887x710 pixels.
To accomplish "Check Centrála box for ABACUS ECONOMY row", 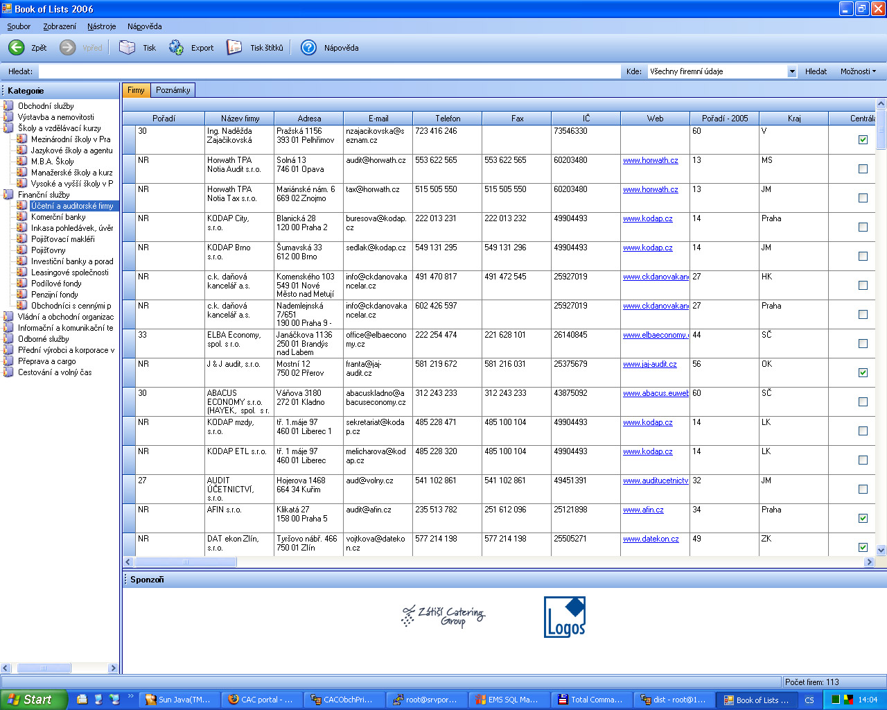I will (863, 401).
